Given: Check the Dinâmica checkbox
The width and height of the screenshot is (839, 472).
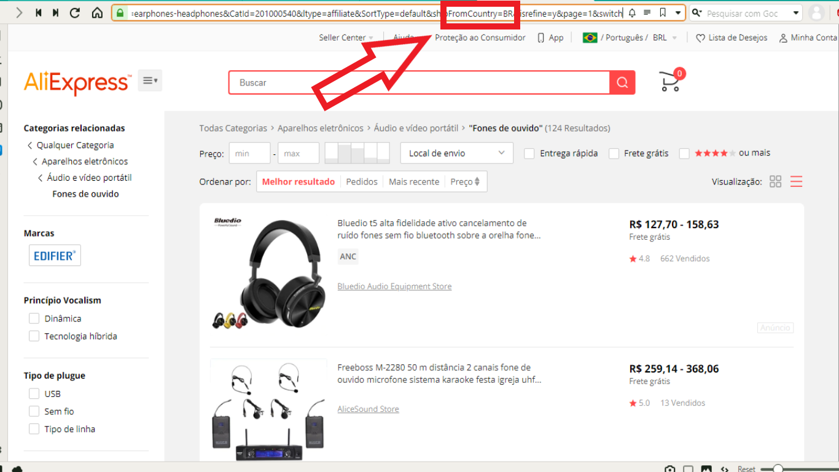Looking at the screenshot, I should point(34,318).
